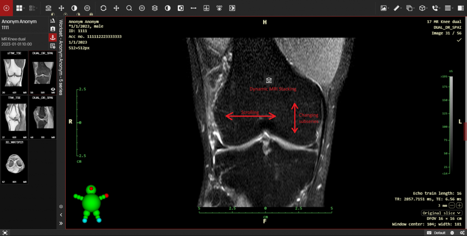
Task: Open the 3D_WATSf121 series thumbnail
Action: pos(14,162)
